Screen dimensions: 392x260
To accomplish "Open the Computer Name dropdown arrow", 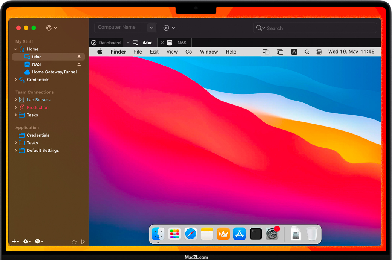I will (x=152, y=28).
